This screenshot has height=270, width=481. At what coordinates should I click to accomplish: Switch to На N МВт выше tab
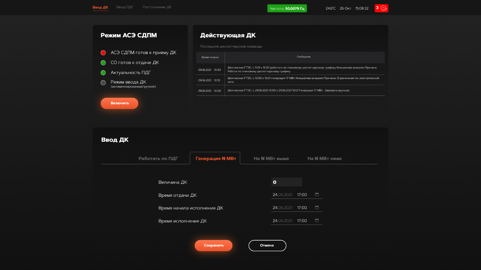point(271,158)
